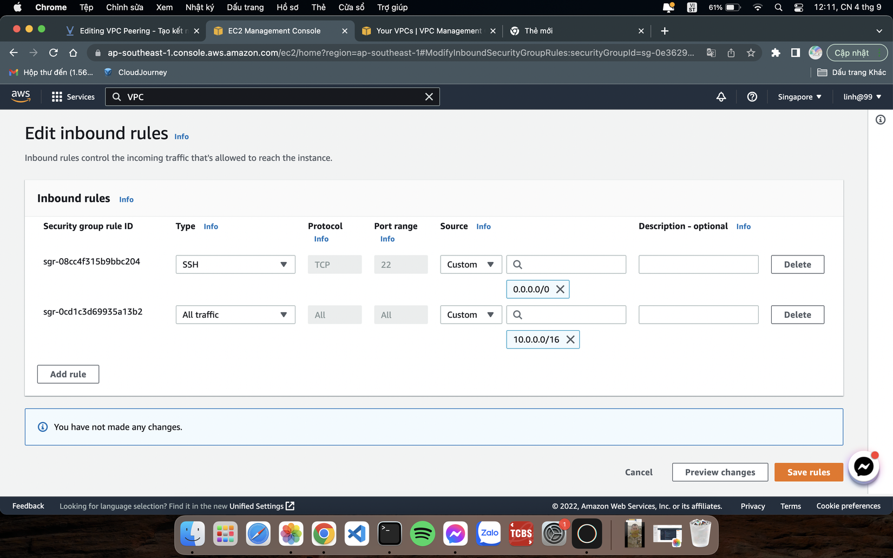Open TCBS app from the dock
The width and height of the screenshot is (893, 558).
coord(521,534)
